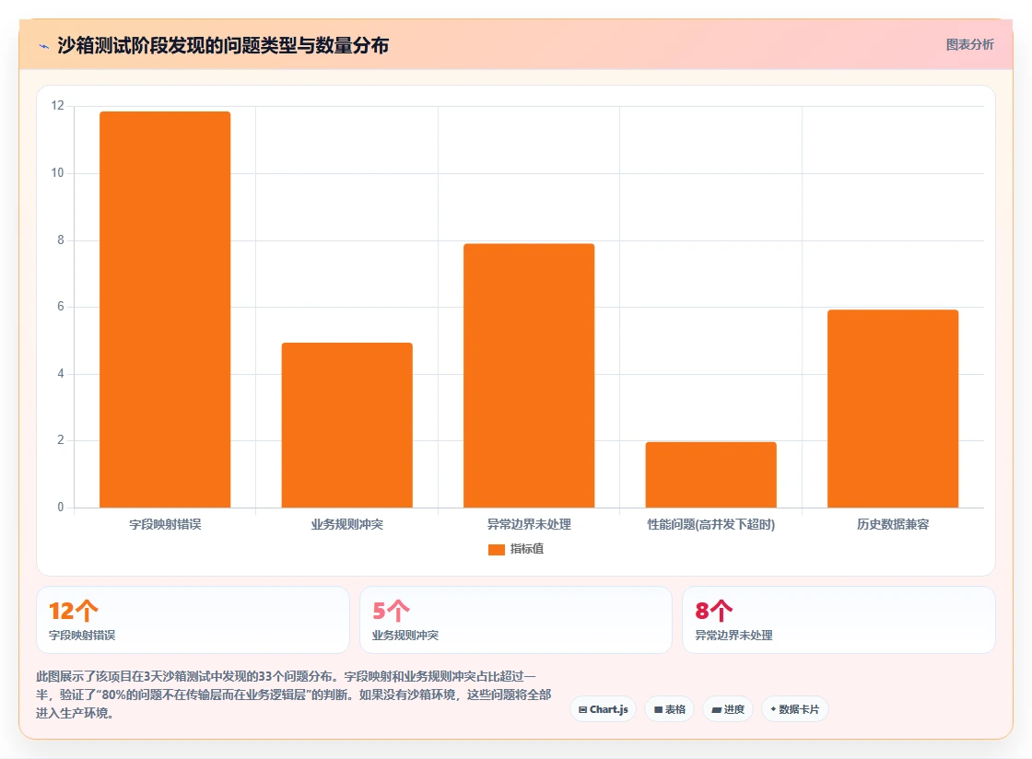Click y-axis value 6

61,307
